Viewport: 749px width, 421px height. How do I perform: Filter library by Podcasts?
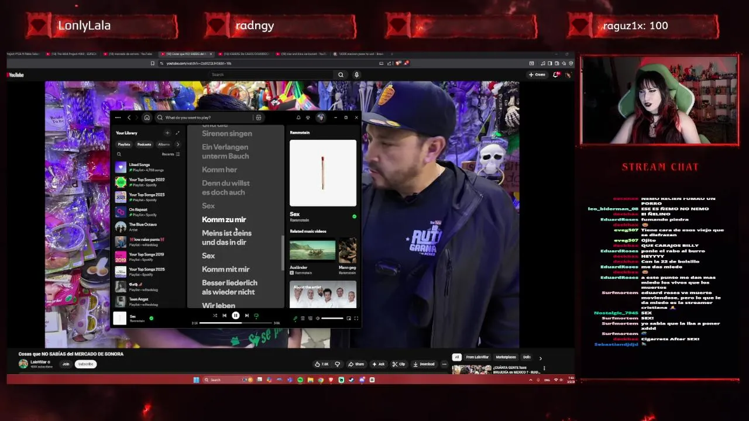(144, 144)
